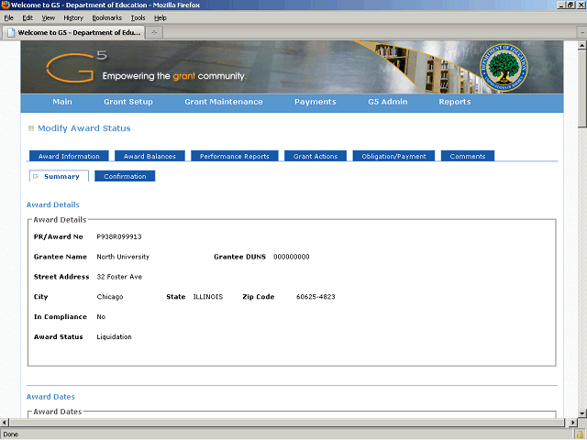Click In Compliance value No

[x=101, y=317]
